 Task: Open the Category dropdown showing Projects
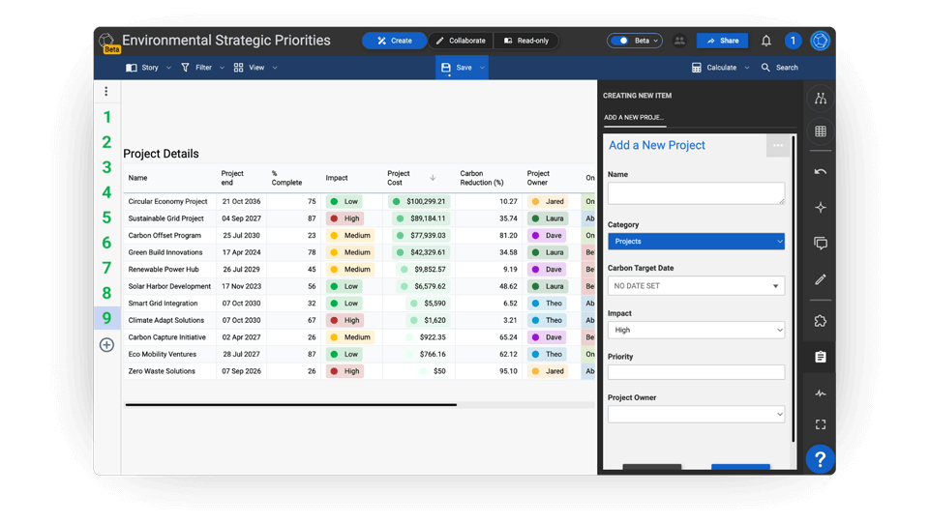pos(696,242)
